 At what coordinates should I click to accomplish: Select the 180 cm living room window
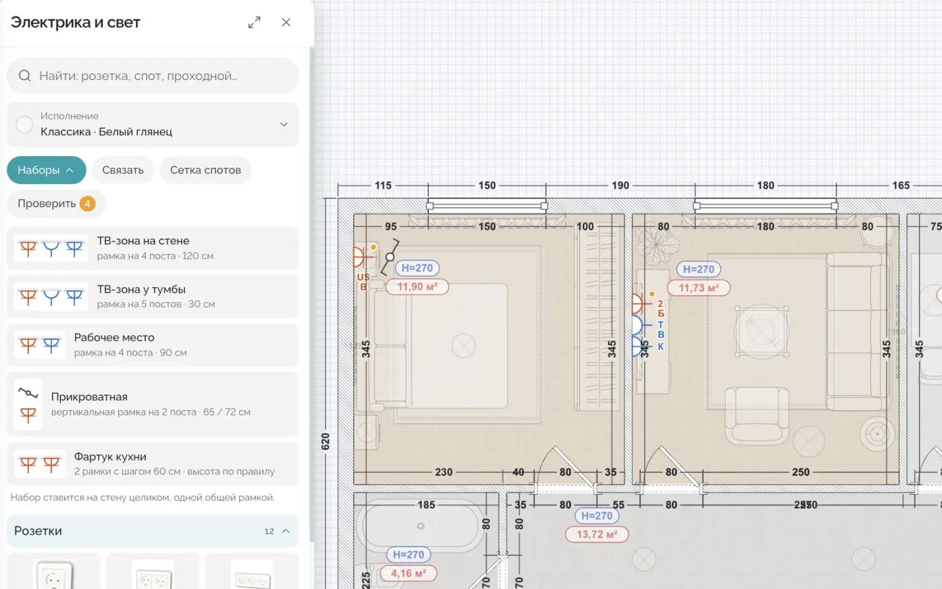point(765,206)
